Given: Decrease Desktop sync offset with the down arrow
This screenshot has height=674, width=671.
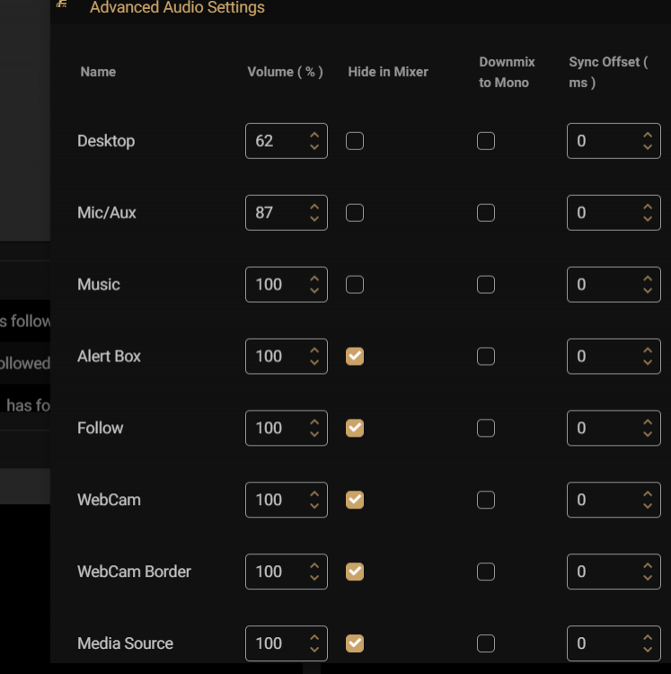Looking at the screenshot, I should point(648,147).
